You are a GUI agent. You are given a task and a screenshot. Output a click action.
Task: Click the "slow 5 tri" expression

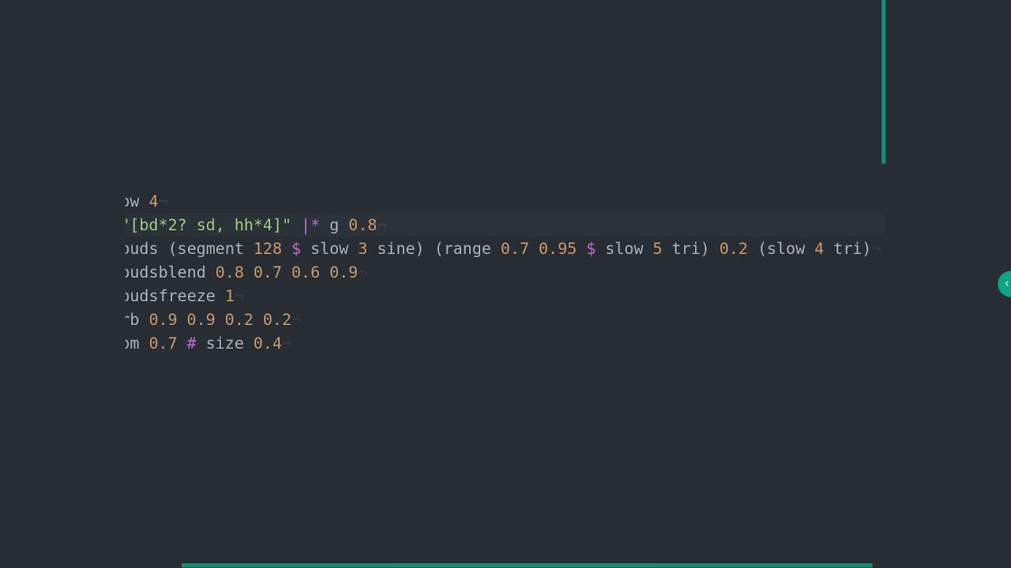tap(653, 248)
